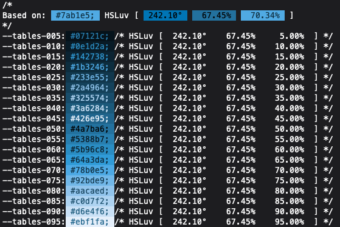Select the #07121c color swatch

tap(90, 36)
